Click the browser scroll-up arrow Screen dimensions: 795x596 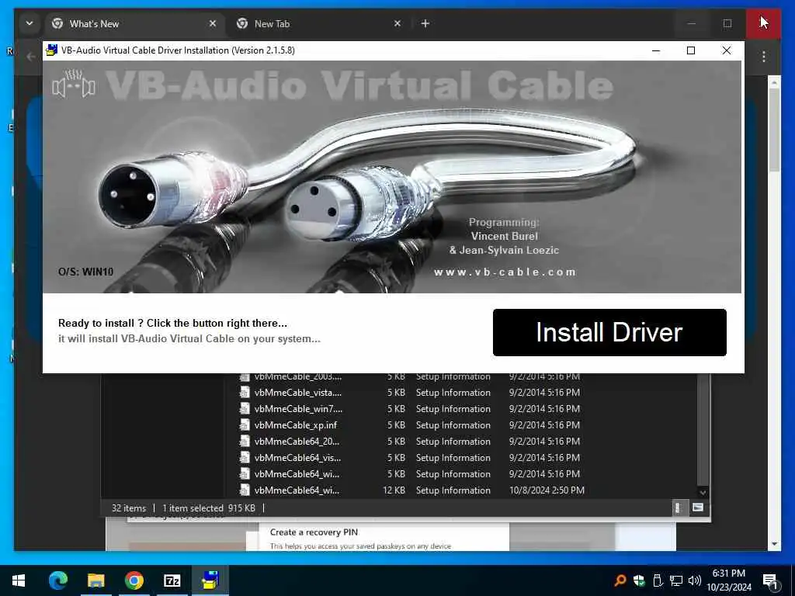tap(774, 82)
